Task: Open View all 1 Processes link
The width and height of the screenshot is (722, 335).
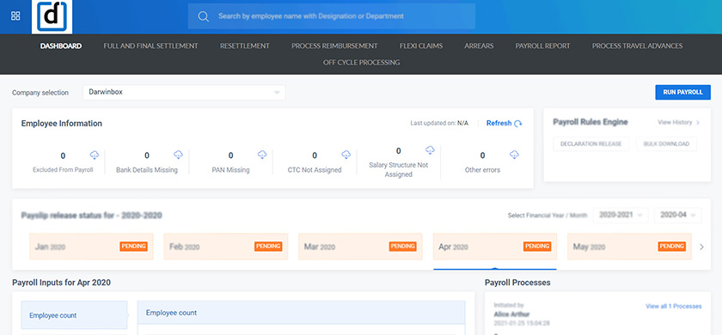Action: click(674, 306)
